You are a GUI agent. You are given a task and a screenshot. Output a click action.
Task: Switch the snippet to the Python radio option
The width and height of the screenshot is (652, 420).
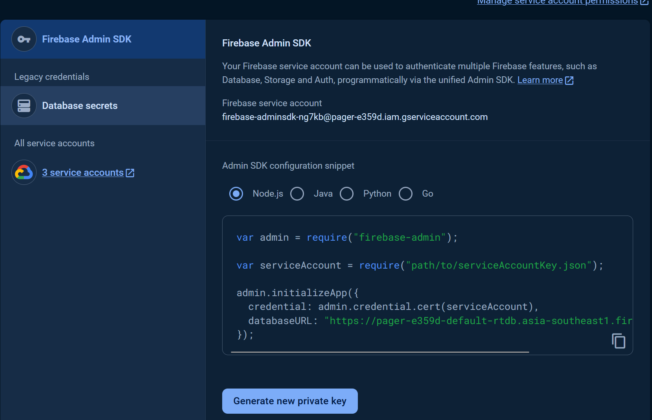(x=346, y=193)
